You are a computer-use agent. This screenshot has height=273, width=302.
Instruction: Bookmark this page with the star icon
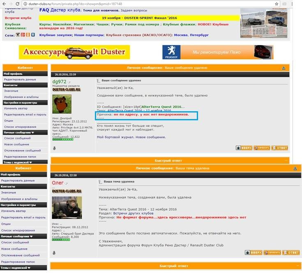277,4
